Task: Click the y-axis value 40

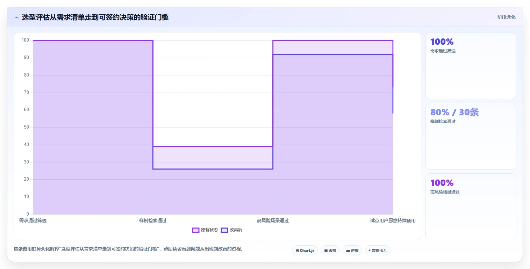Action: pos(27,145)
